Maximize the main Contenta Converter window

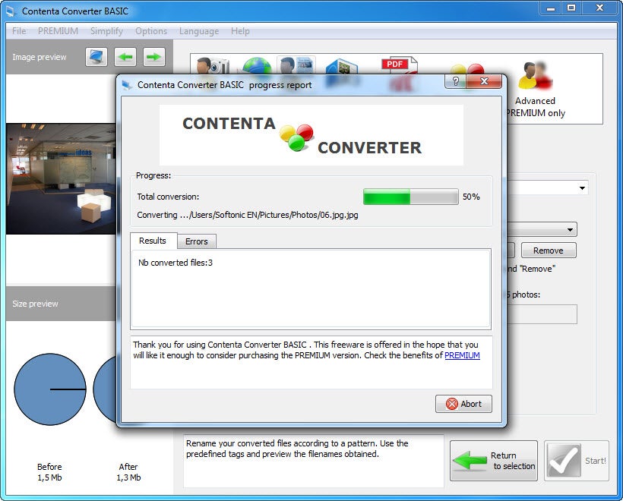[x=571, y=8]
